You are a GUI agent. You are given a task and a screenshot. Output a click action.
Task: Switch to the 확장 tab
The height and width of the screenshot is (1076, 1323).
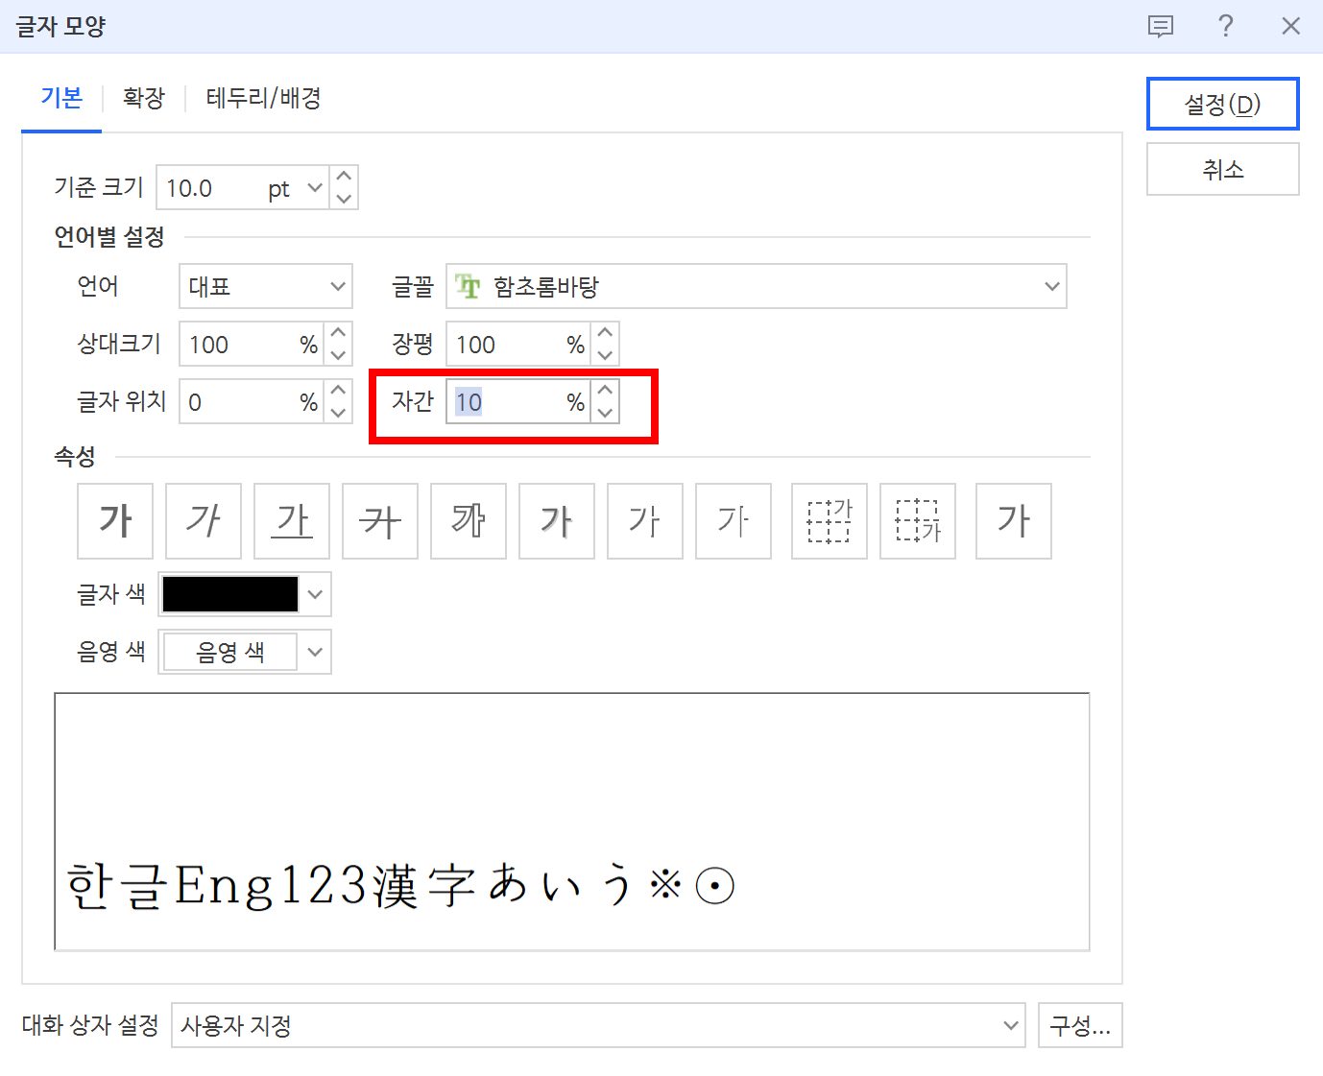tap(142, 97)
